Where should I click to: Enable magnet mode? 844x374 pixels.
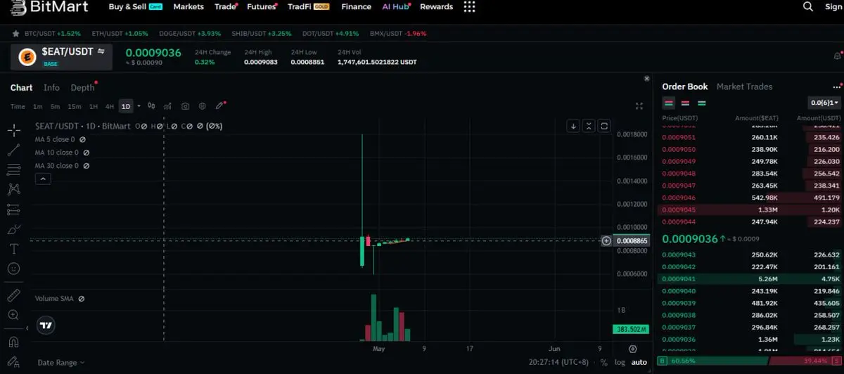13,342
